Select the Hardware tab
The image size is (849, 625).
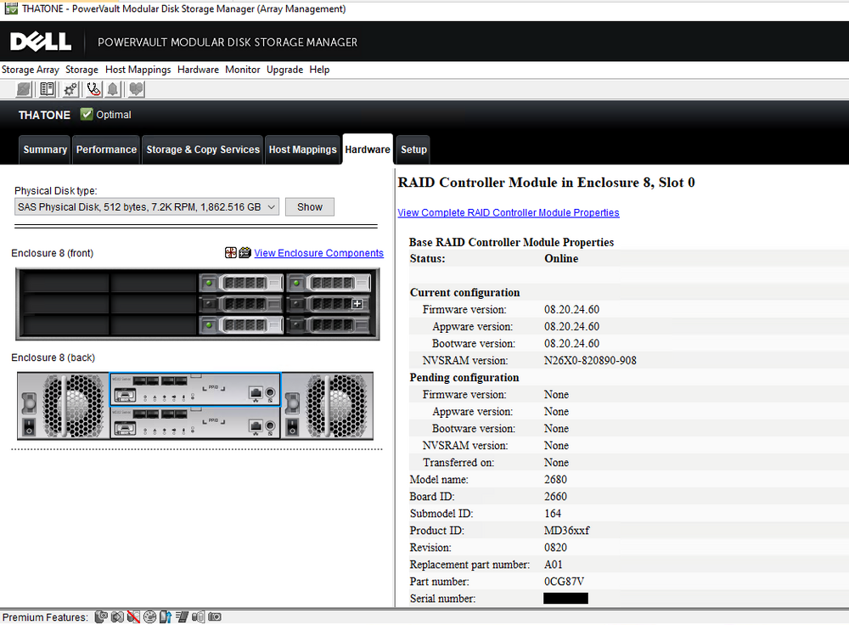coord(368,149)
